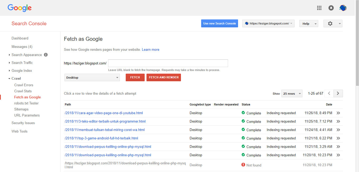Open details arrow for membuat-tulisan-tebal row
The width and height of the screenshot is (359, 172).
pos(338,130)
